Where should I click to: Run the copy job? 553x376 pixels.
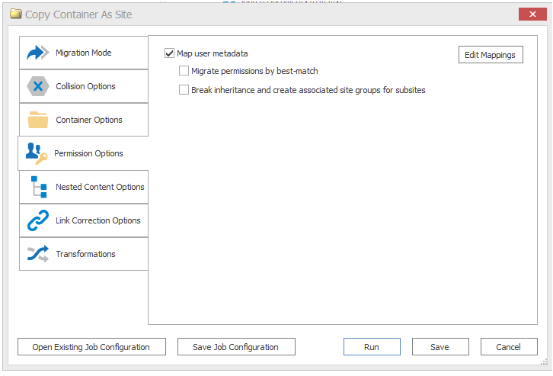(x=371, y=347)
